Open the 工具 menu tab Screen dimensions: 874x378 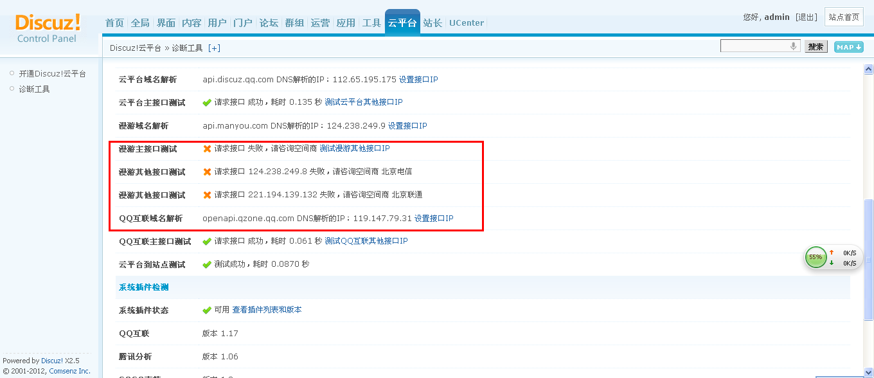371,22
